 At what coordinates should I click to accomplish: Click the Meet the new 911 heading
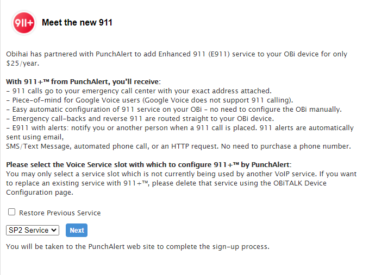click(x=77, y=23)
